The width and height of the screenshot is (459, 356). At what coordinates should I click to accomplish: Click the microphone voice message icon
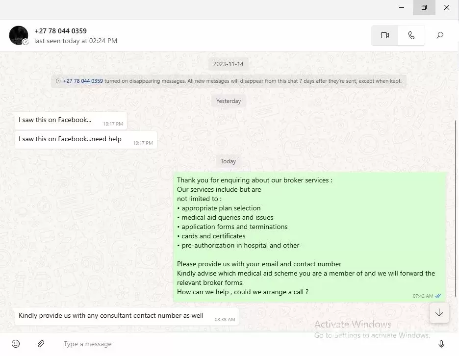tap(441, 344)
